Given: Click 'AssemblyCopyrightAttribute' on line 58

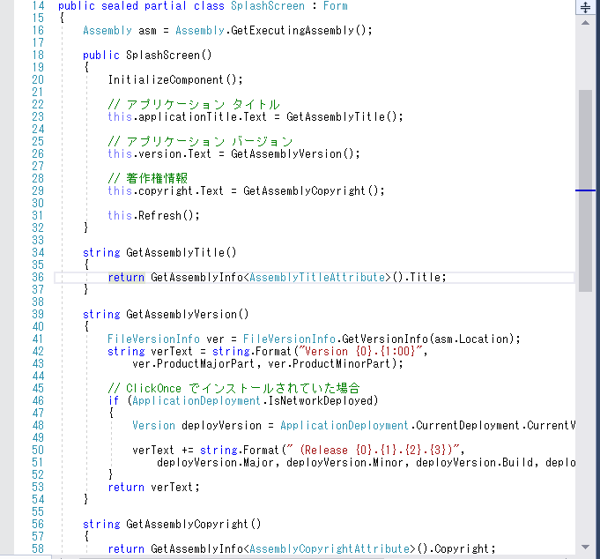Looking at the screenshot, I should (330, 549).
